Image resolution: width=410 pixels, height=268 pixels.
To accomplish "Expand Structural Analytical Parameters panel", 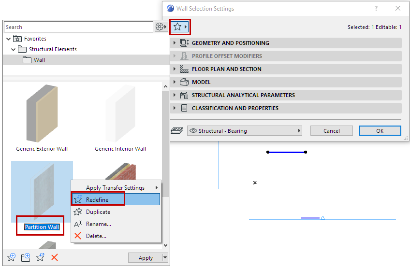I will point(175,95).
